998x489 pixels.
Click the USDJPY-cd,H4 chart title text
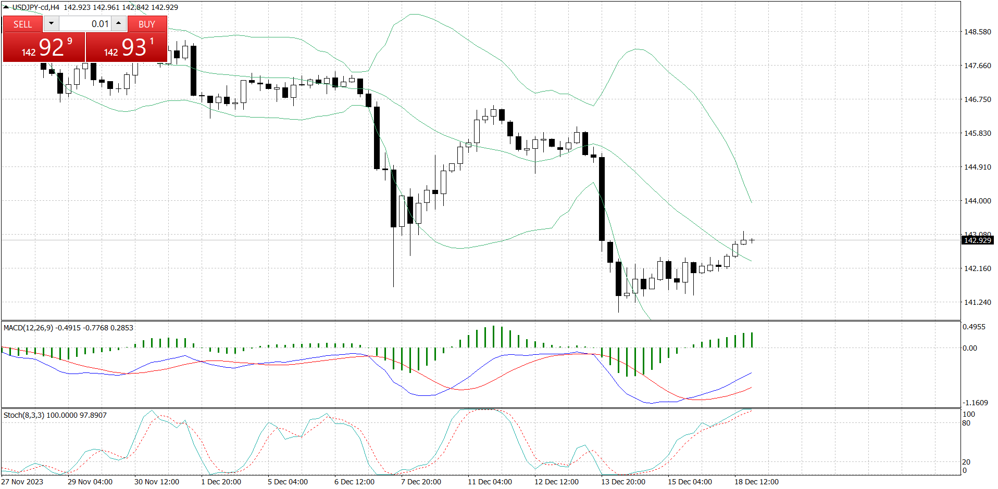[36, 7]
